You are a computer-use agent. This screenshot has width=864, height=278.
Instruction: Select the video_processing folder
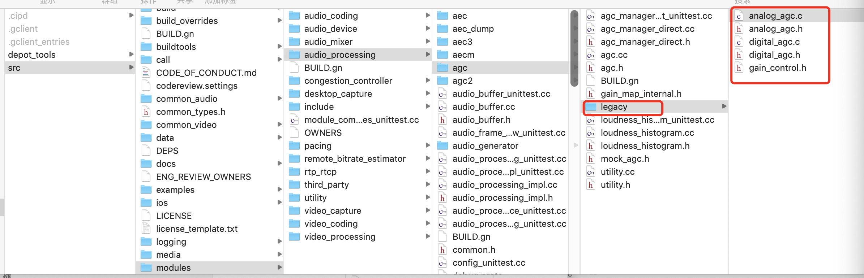click(339, 237)
